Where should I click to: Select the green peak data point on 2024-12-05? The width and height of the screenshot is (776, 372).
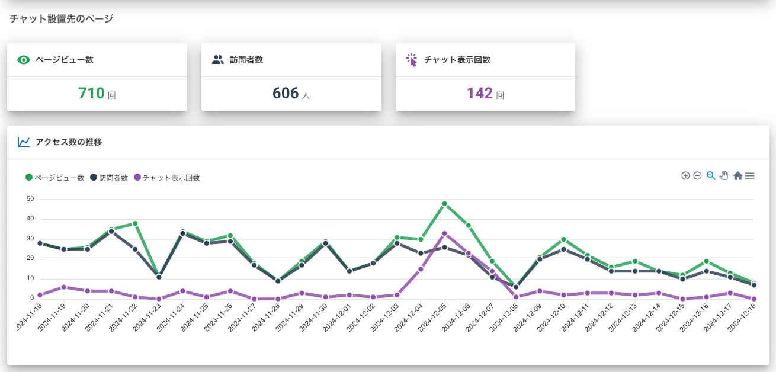point(444,204)
